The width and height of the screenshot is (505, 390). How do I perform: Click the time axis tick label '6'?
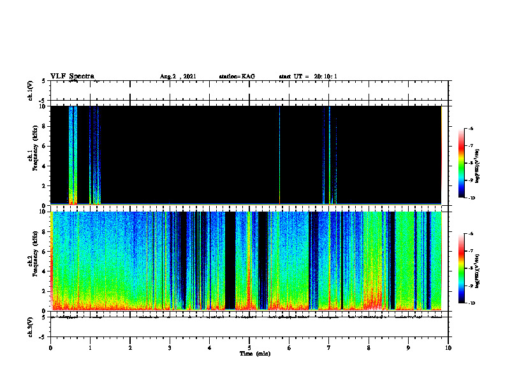[x=289, y=348]
